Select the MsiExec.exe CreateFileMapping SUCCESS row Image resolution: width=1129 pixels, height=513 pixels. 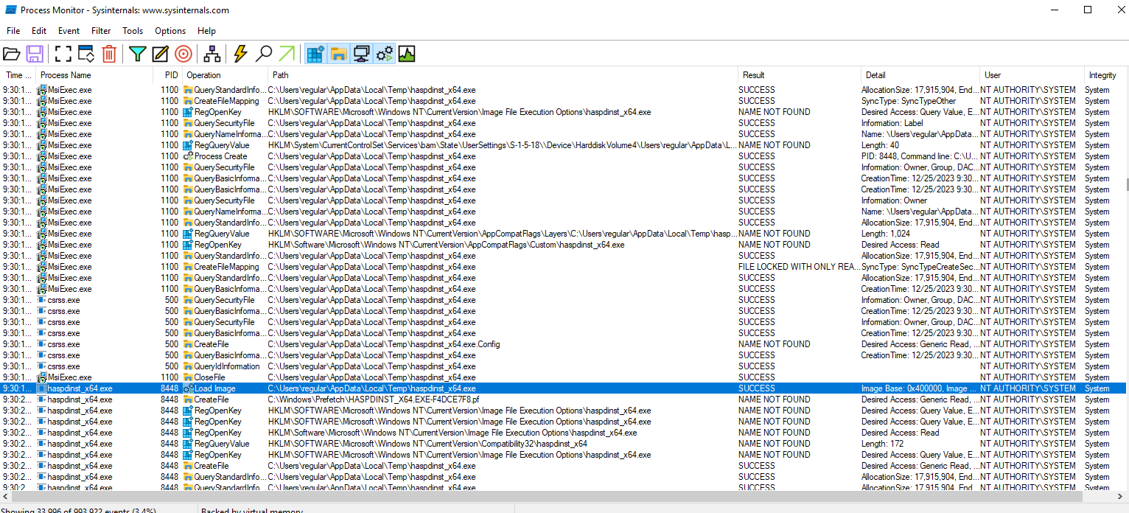coord(563,101)
